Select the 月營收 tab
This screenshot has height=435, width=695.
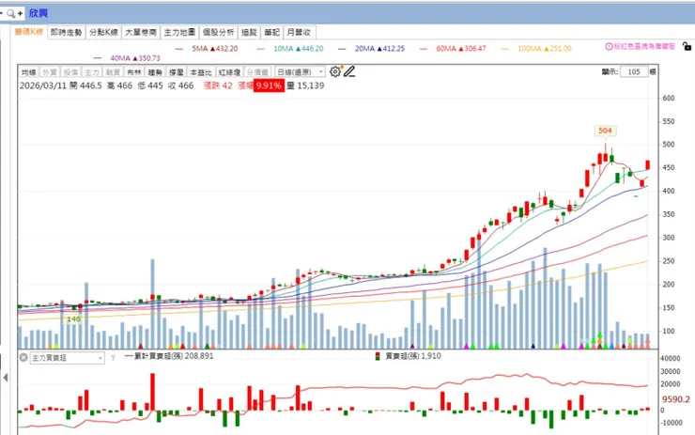coord(300,32)
